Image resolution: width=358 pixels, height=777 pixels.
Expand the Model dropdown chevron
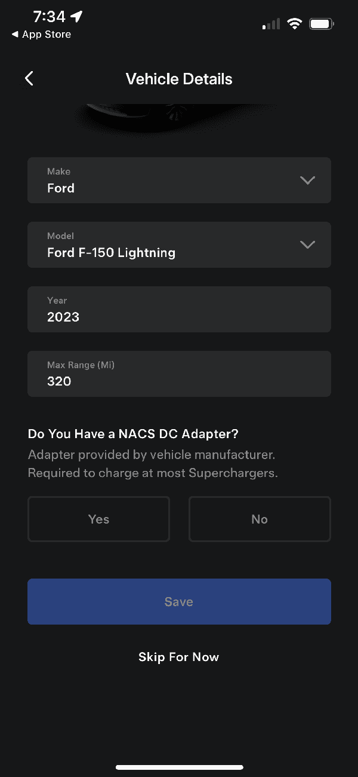307,244
